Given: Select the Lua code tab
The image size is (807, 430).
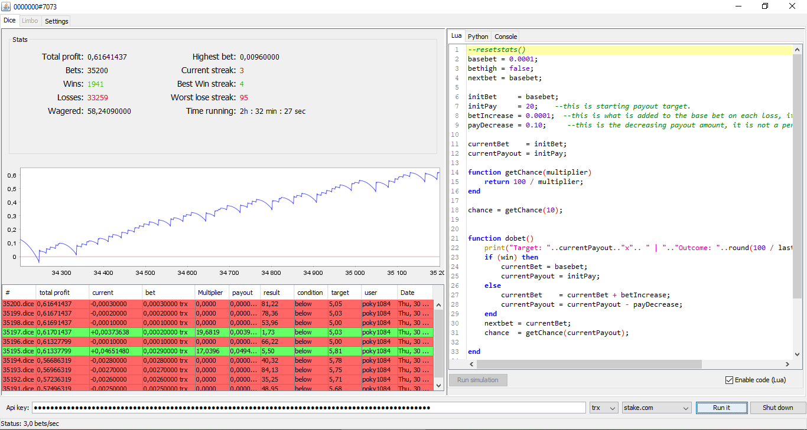Looking at the screenshot, I should (457, 35).
